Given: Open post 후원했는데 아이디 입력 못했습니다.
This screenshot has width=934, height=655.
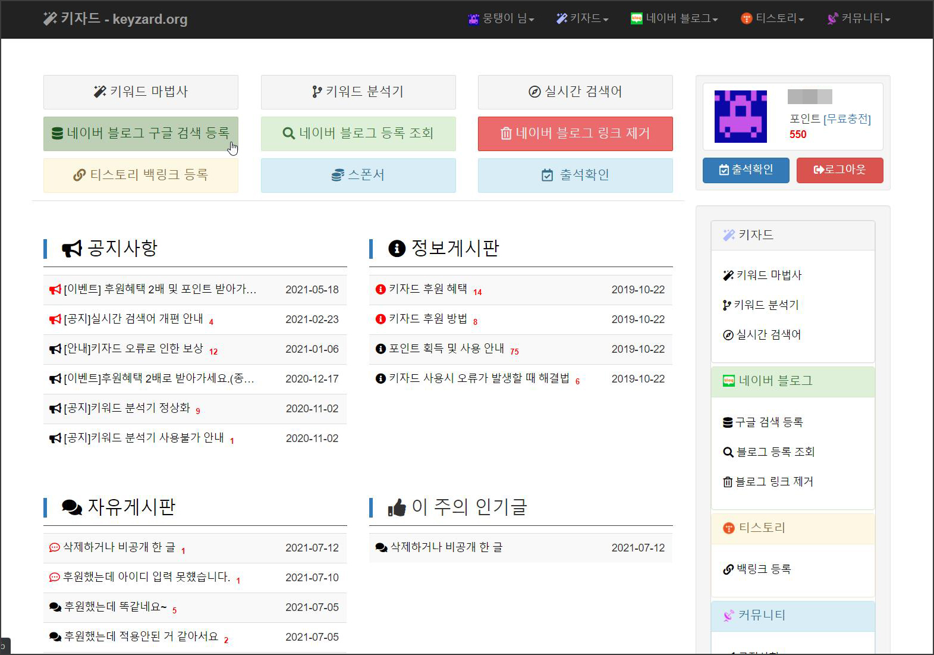Looking at the screenshot, I should click(x=147, y=578).
